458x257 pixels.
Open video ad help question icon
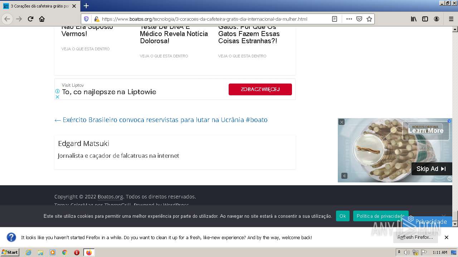pyautogui.click(x=450, y=178)
